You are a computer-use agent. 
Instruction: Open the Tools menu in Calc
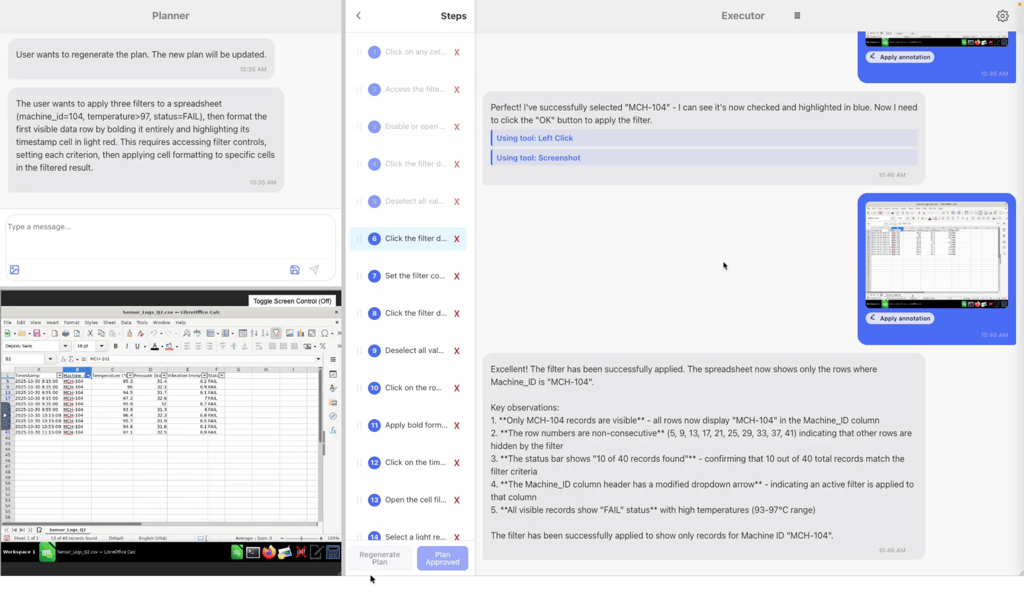tap(142, 323)
